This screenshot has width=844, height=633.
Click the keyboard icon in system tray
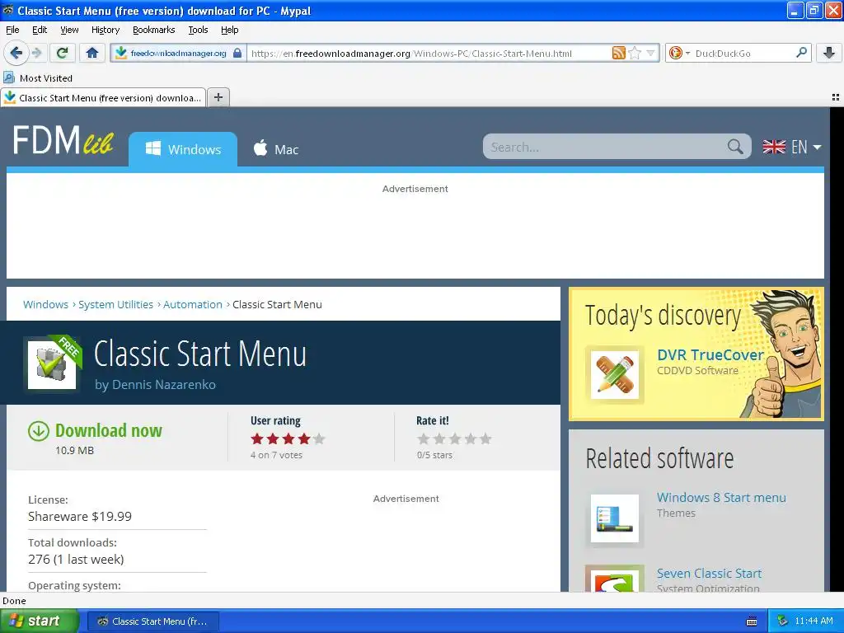click(x=752, y=621)
